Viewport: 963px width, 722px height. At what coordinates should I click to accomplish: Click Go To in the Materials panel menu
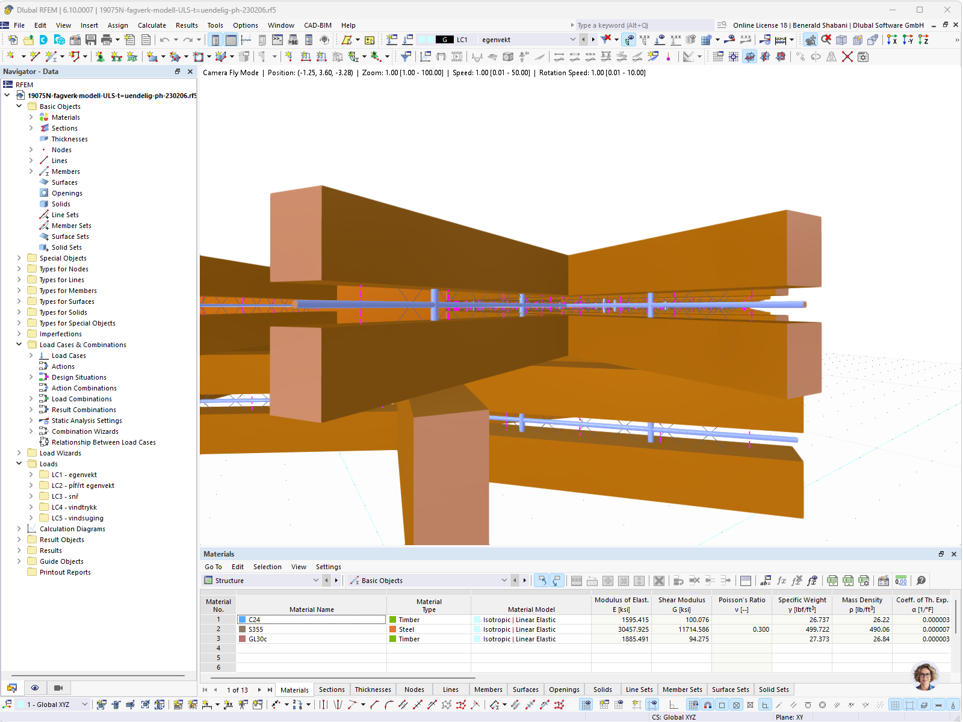click(212, 566)
